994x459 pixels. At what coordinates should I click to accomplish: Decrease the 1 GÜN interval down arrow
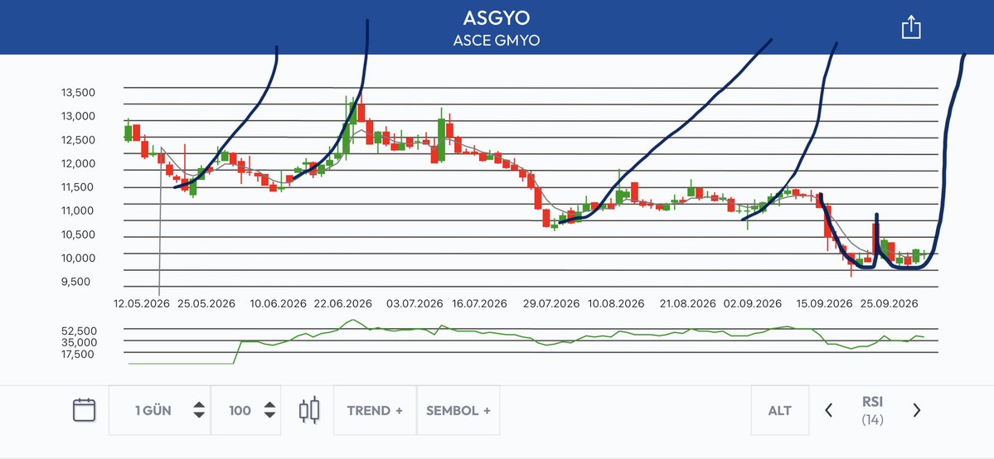point(199,415)
